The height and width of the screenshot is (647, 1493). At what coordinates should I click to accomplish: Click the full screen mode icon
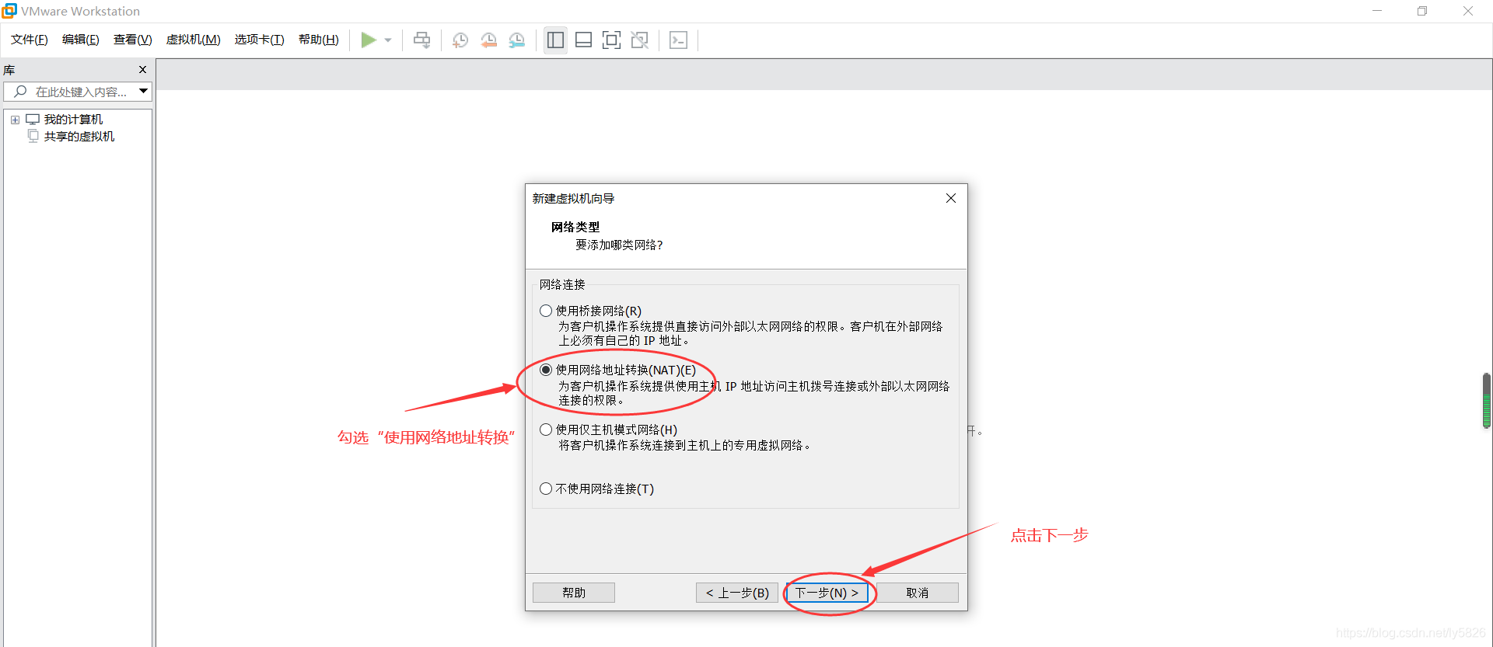[x=612, y=40]
